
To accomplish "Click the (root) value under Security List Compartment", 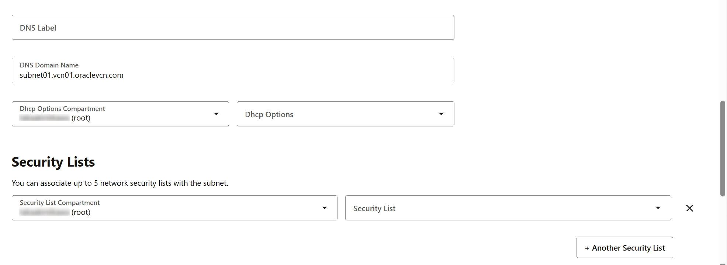I will point(81,212).
